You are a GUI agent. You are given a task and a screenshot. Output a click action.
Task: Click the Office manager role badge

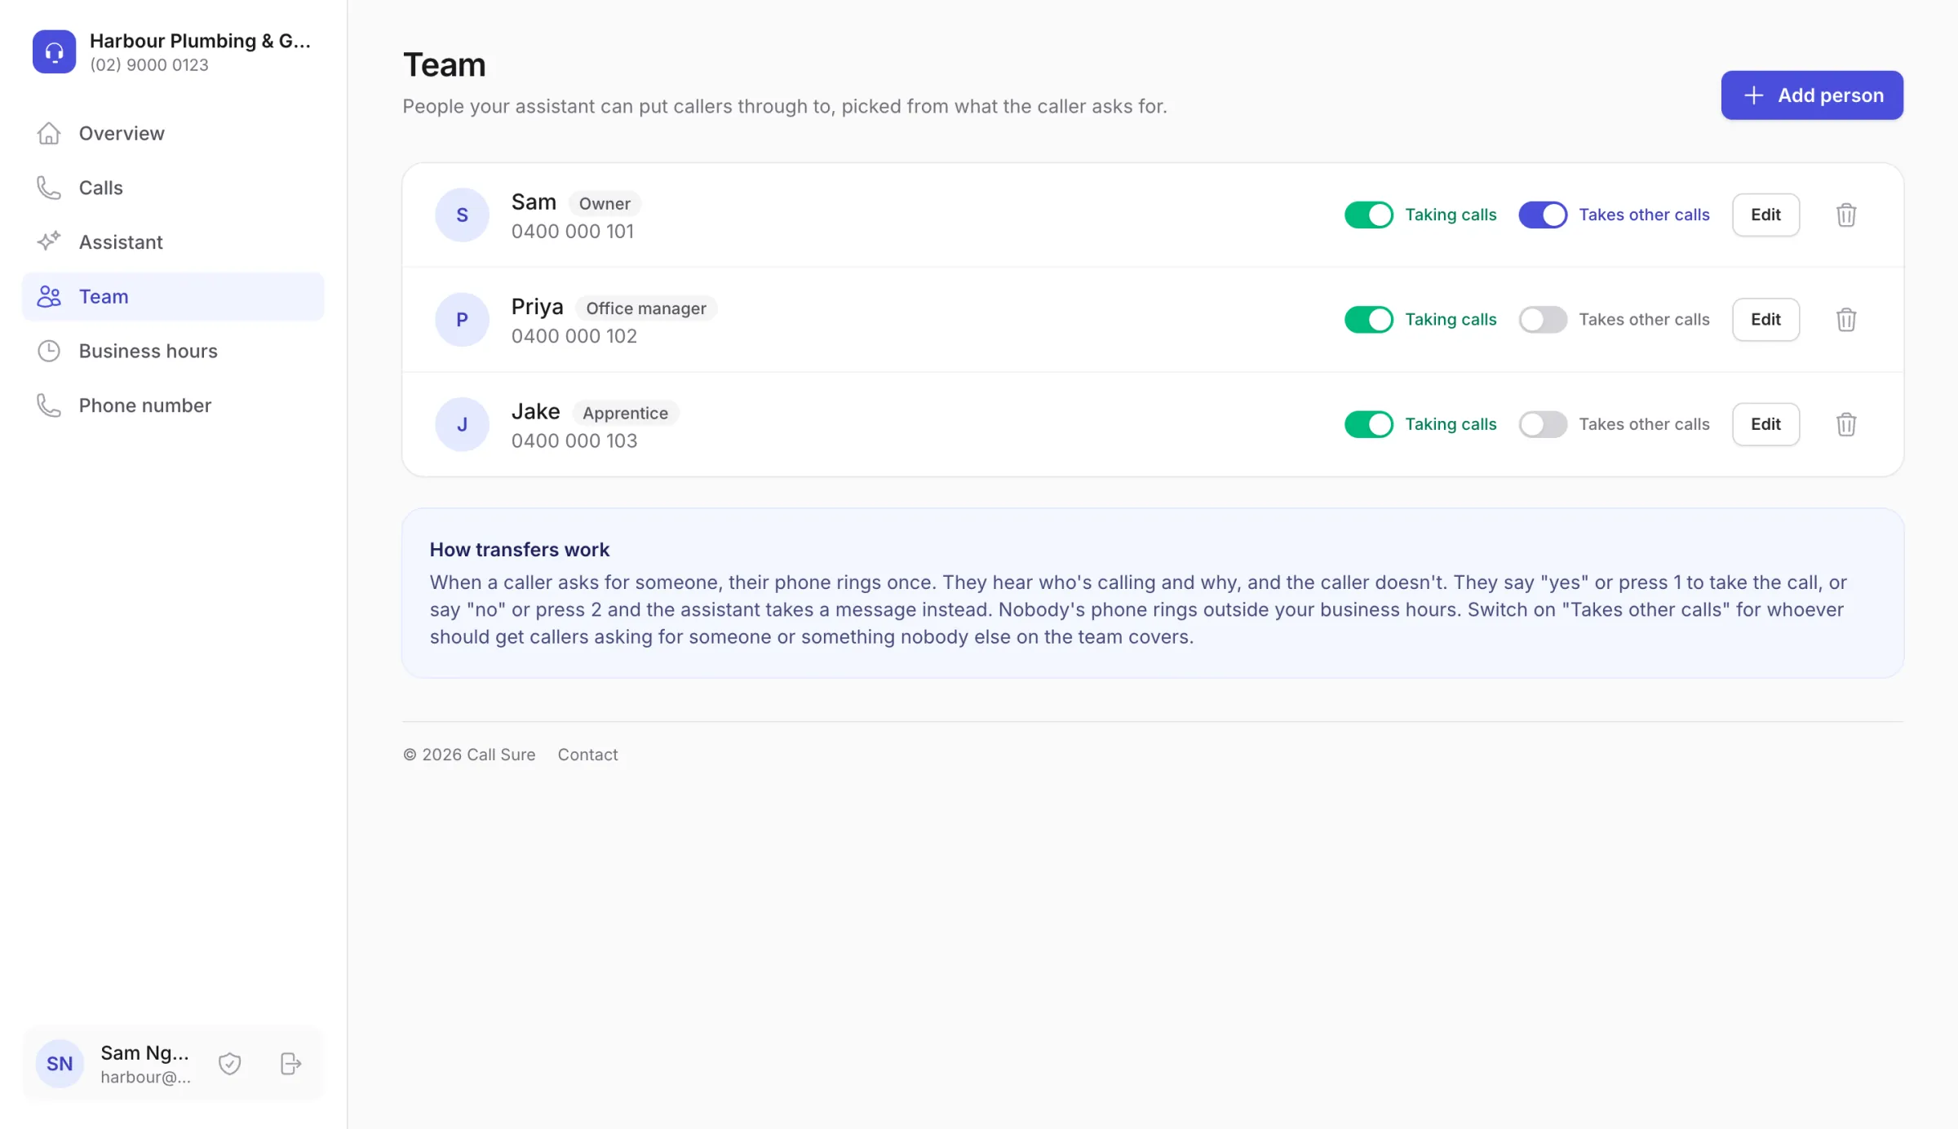point(646,308)
